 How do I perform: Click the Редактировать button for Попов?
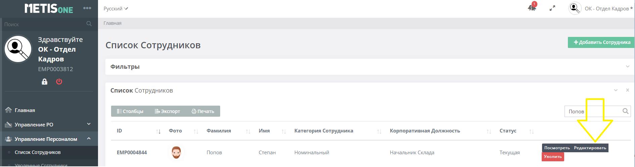coord(590,148)
